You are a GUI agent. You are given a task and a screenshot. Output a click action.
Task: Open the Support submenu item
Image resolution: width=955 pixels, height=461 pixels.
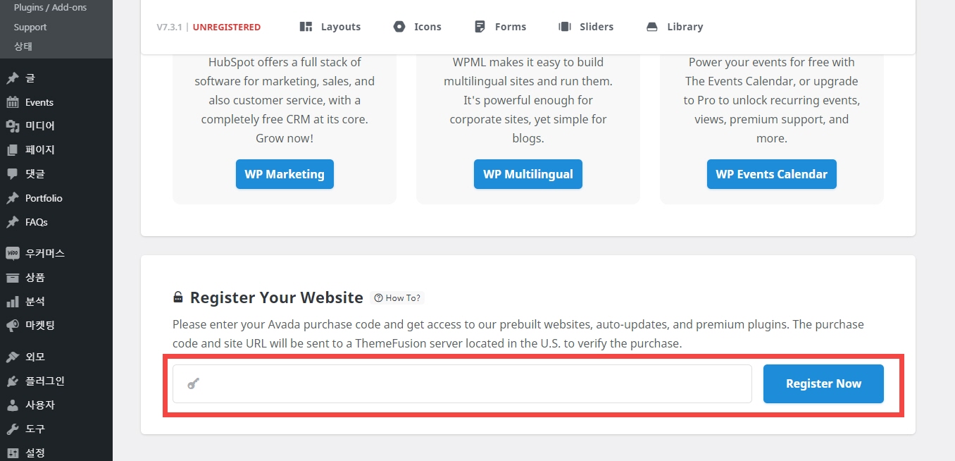[x=30, y=27]
